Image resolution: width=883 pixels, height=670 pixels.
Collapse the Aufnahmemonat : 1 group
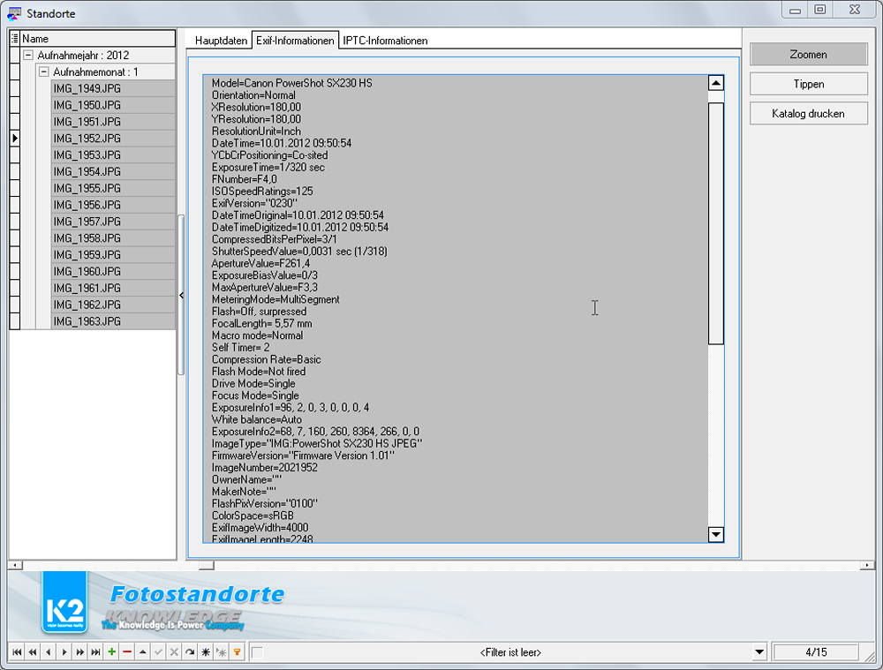pos(43,72)
